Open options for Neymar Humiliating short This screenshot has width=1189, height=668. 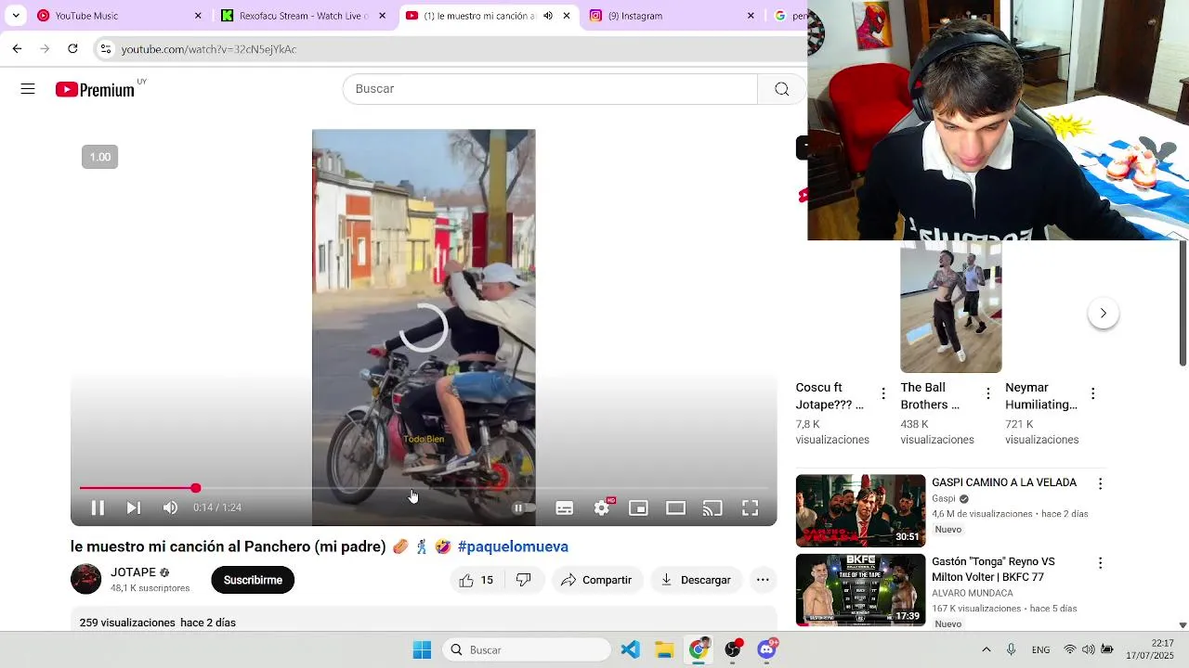[1092, 393]
